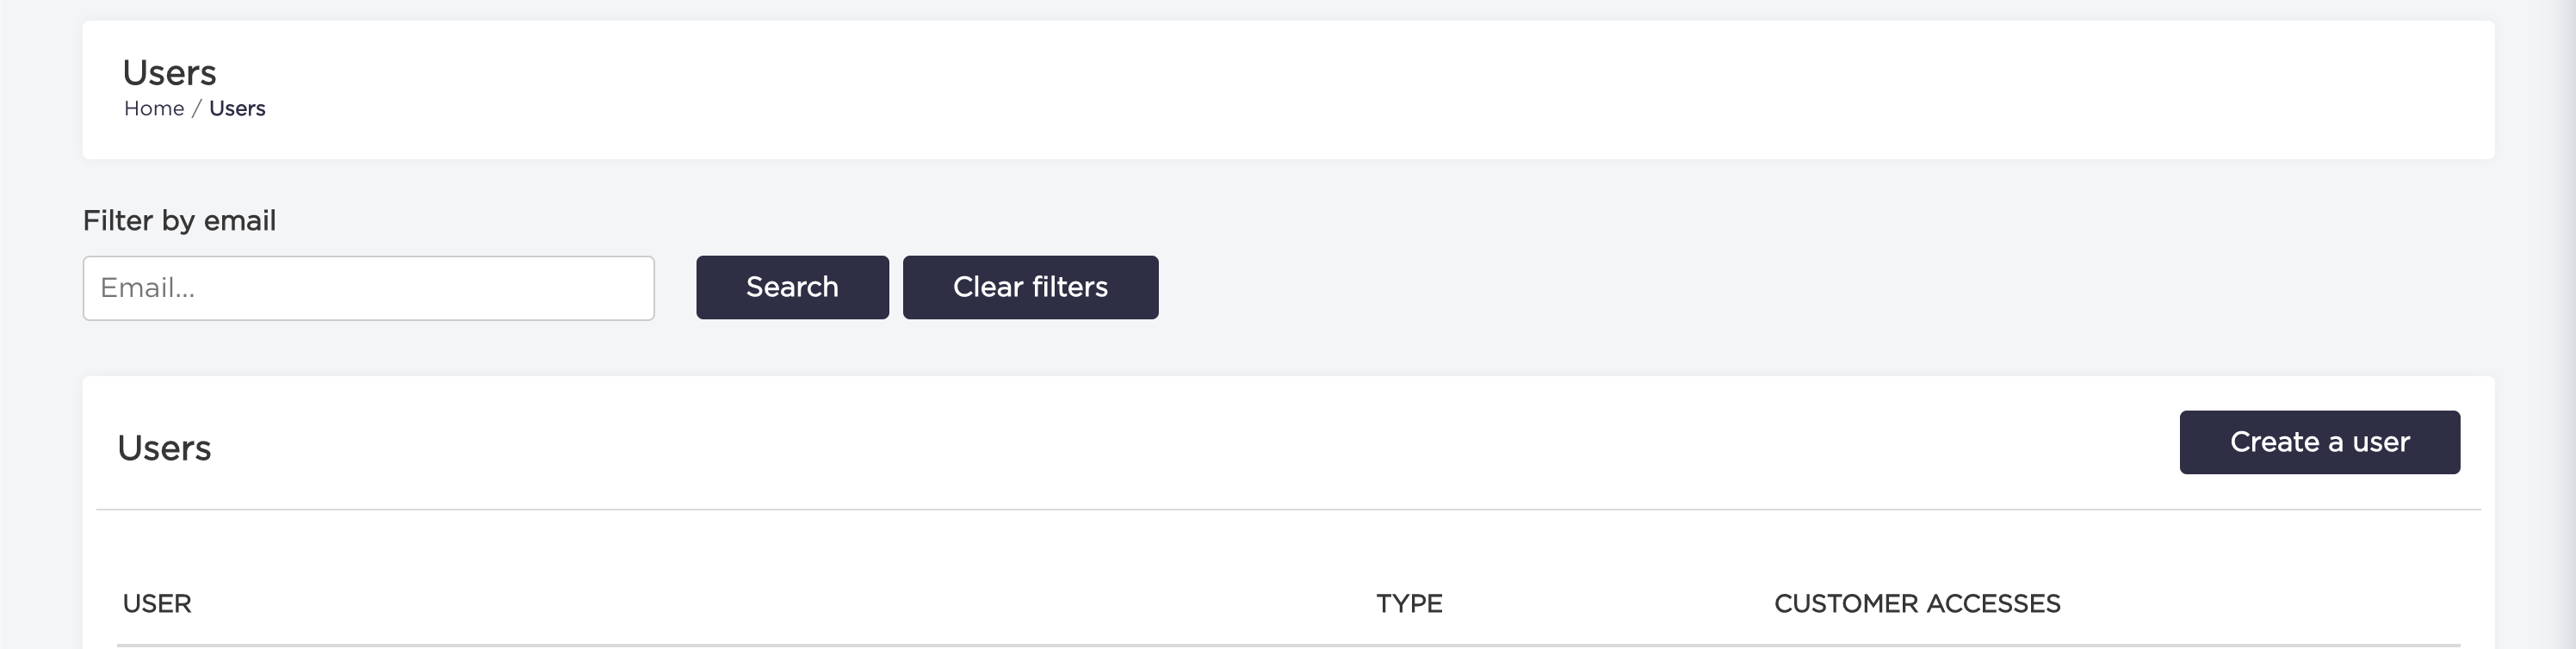Trigger a search with current filters
This screenshot has width=2576, height=649.
(791, 287)
